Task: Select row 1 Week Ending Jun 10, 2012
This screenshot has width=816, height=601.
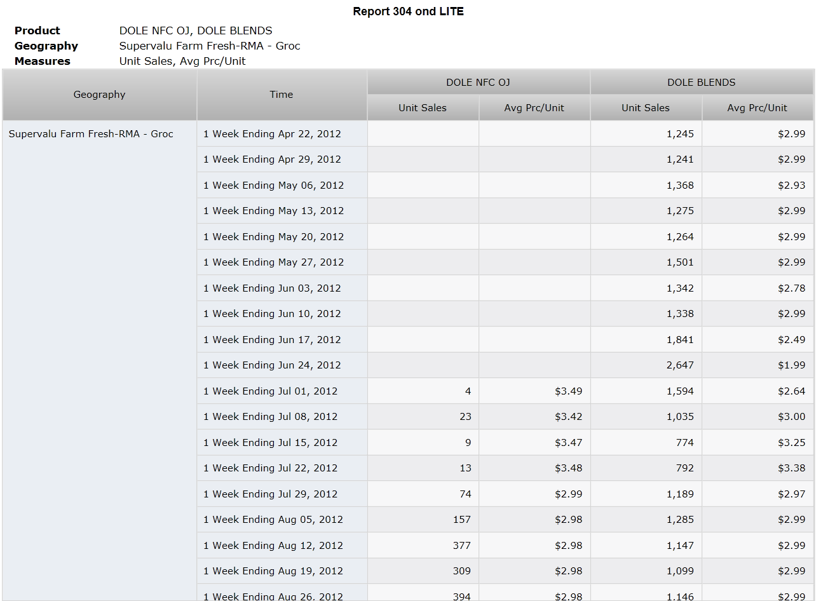Action: 282,314
